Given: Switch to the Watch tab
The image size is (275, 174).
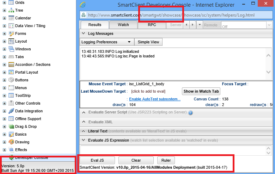Looking at the screenshot, I should 123,25.
